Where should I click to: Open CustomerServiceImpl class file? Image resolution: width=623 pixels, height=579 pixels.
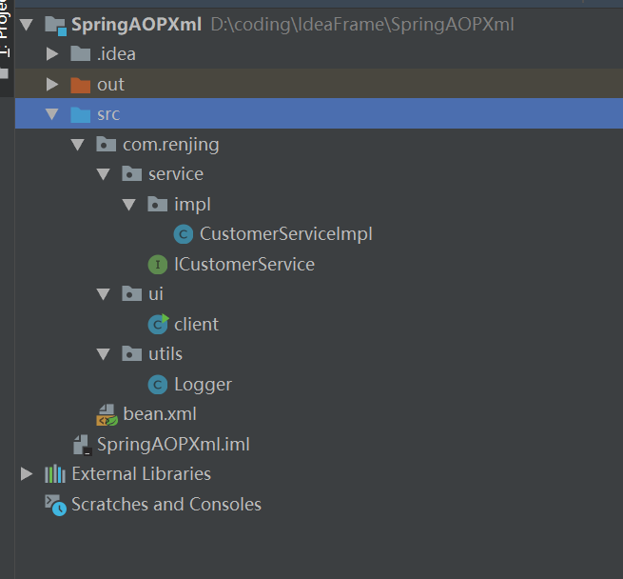pos(286,234)
